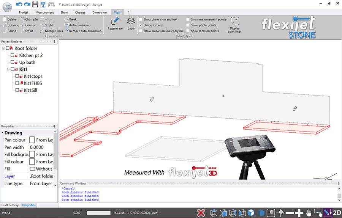
Task: Click the Command Window vertical scrollbar
Action: click(x=339, y=194)
